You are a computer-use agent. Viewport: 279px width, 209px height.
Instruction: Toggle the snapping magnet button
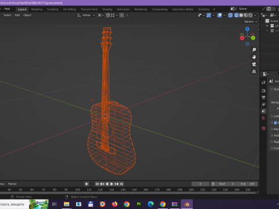click(x=108, y=15)
